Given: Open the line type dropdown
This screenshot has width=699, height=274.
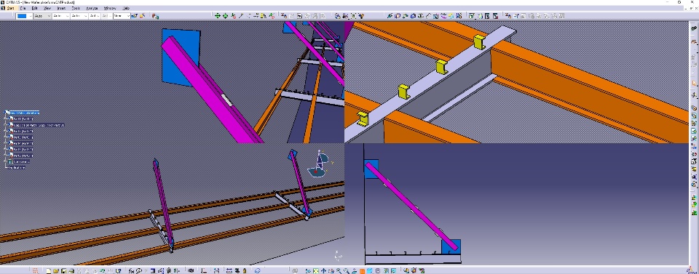Looking at the screenshot, I should click(79, 16).
